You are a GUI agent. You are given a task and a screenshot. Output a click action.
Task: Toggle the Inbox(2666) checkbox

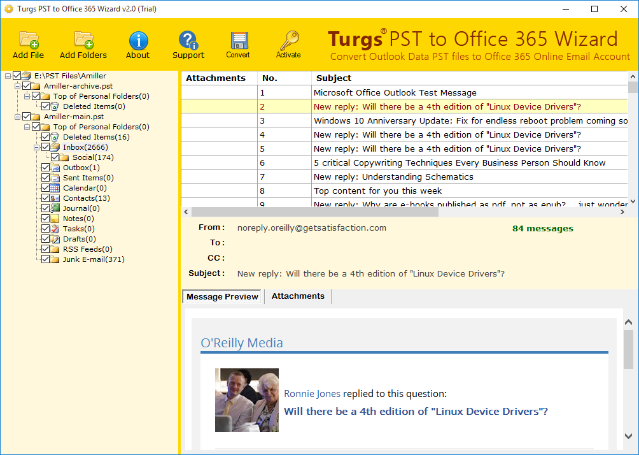pos(46,147)
